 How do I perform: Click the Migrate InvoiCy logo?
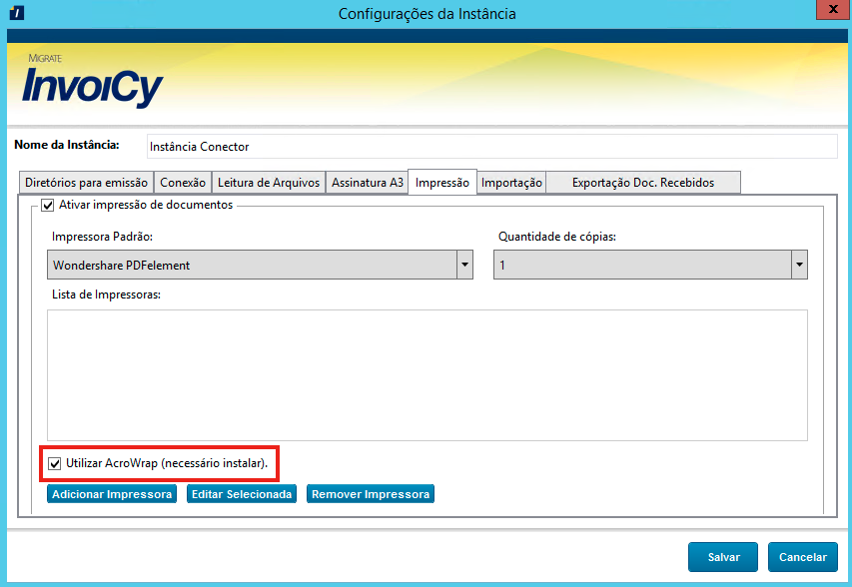click(x=92, y=82)
